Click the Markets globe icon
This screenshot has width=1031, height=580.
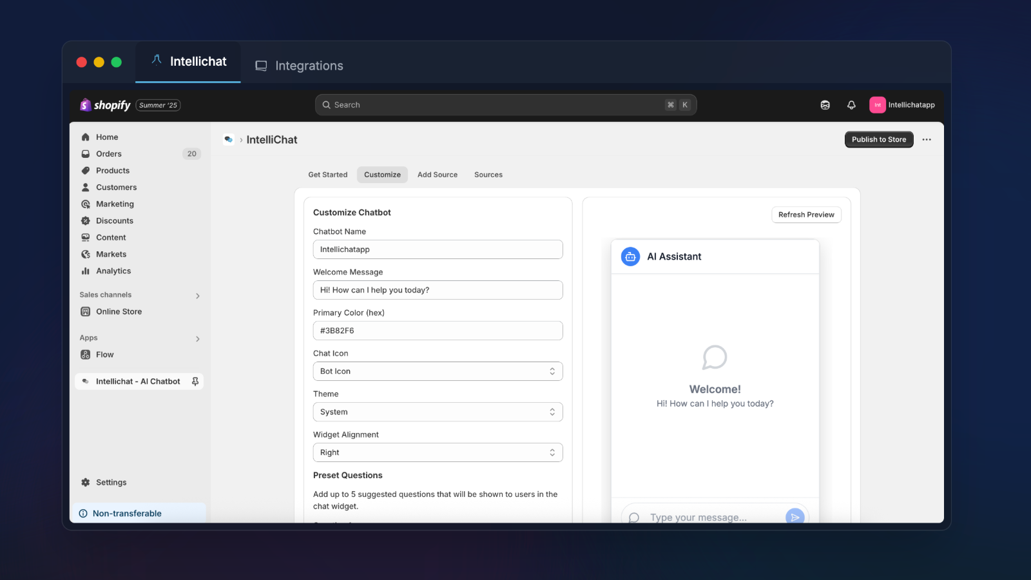click(85, 255)
